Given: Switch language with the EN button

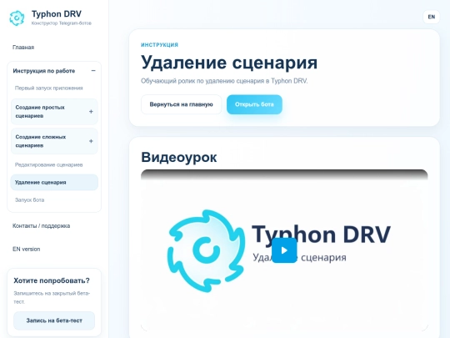Looking at the screenshot, I should pos(432,17).
